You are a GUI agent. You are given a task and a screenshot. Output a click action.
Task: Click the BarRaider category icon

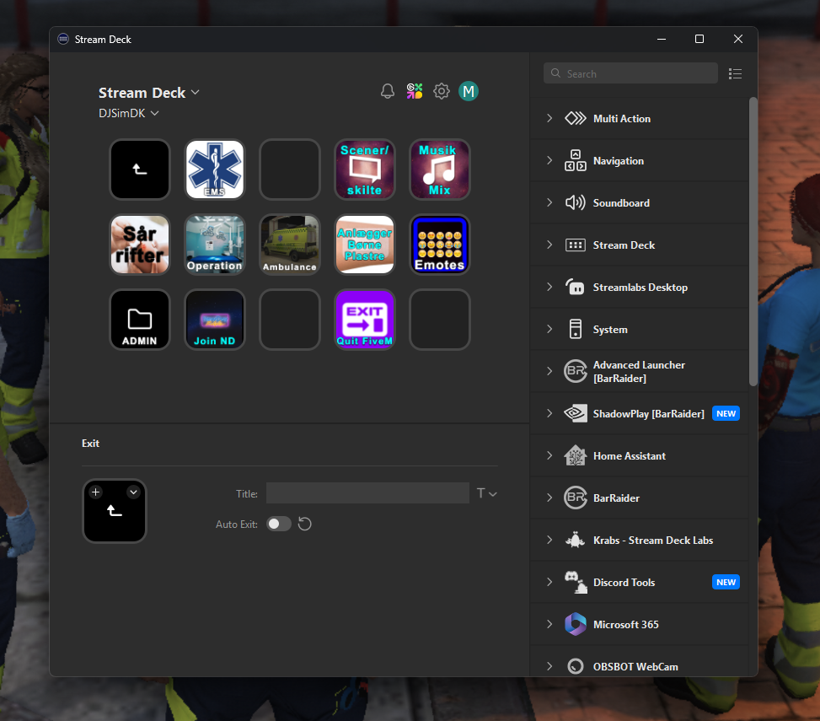tap(576, 498)
